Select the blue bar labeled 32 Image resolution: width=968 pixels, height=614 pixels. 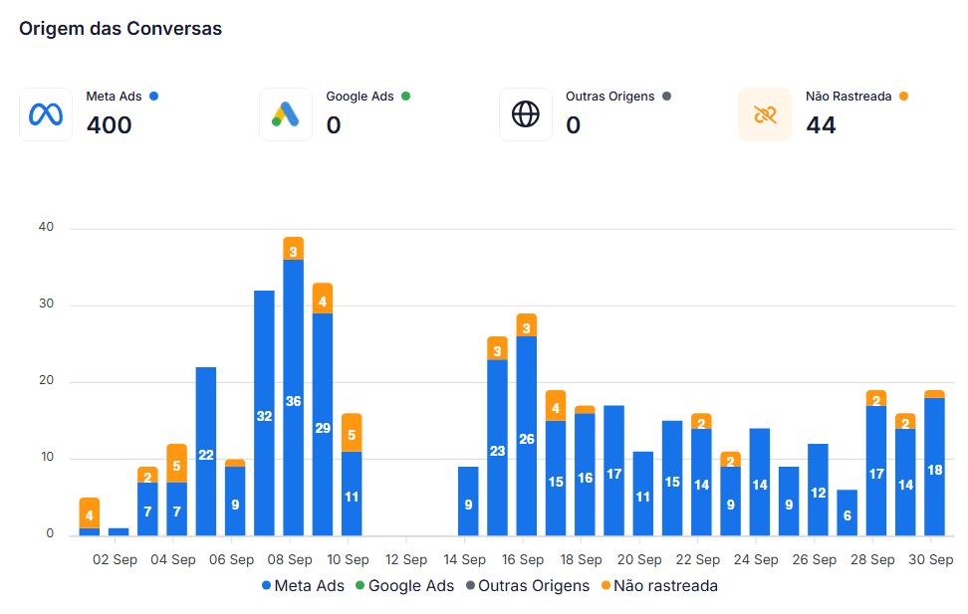coord(264,413)
